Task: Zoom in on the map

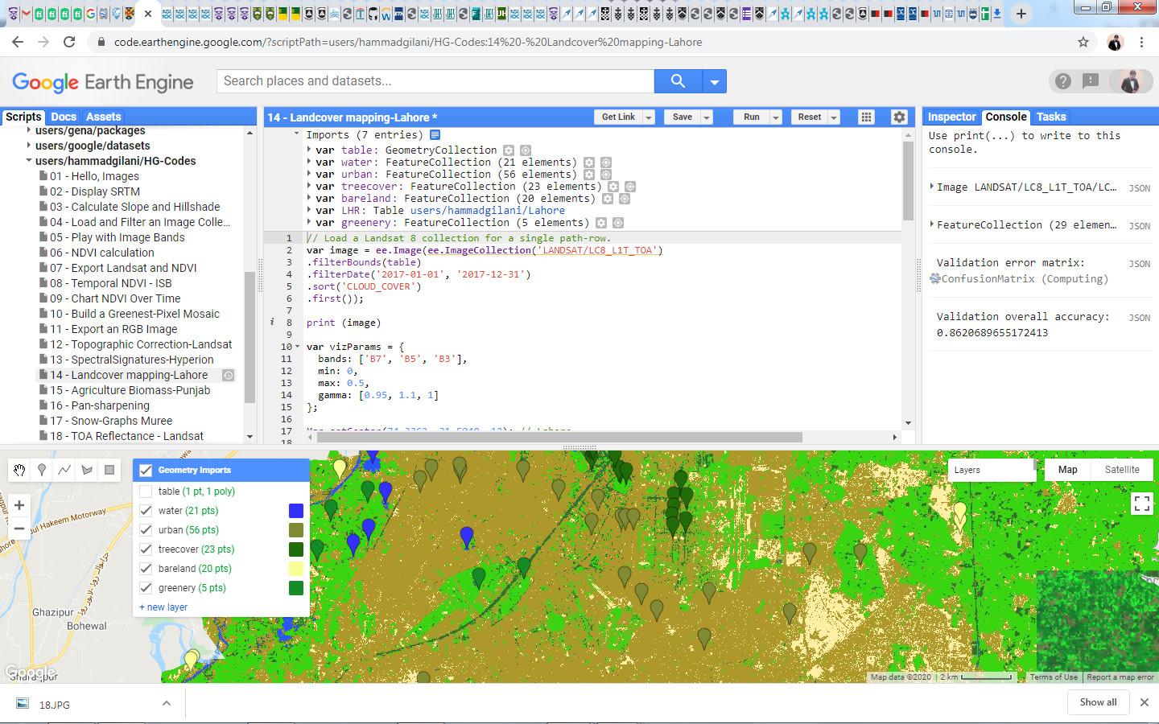Action: (x=19, y=505)
